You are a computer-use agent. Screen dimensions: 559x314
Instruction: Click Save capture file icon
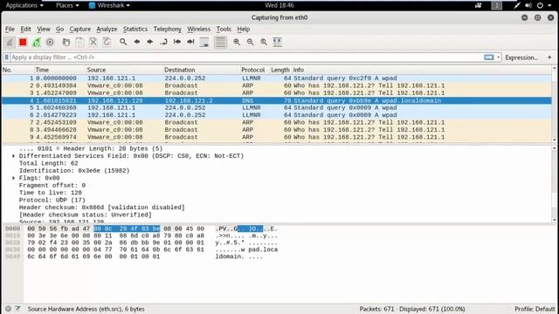79,42
